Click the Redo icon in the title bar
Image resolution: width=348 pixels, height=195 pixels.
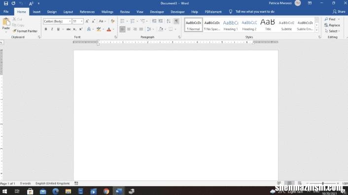coord(13,3)
